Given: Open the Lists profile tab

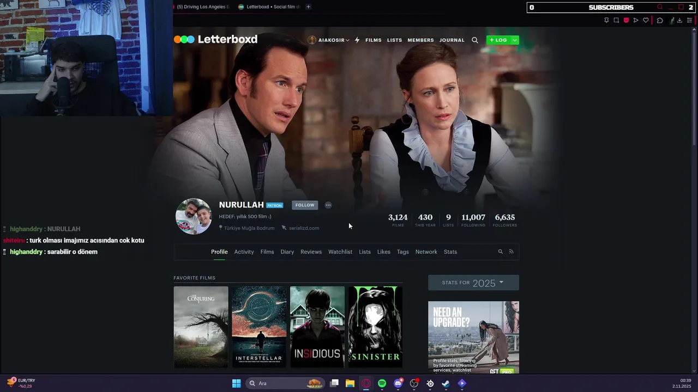Looking at the screenshot, I should pyautogui.click(x=365, y=252).
